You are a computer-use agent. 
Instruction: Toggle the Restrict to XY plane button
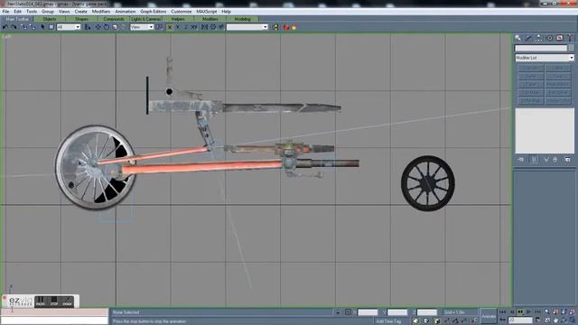(x=194, y=27)
